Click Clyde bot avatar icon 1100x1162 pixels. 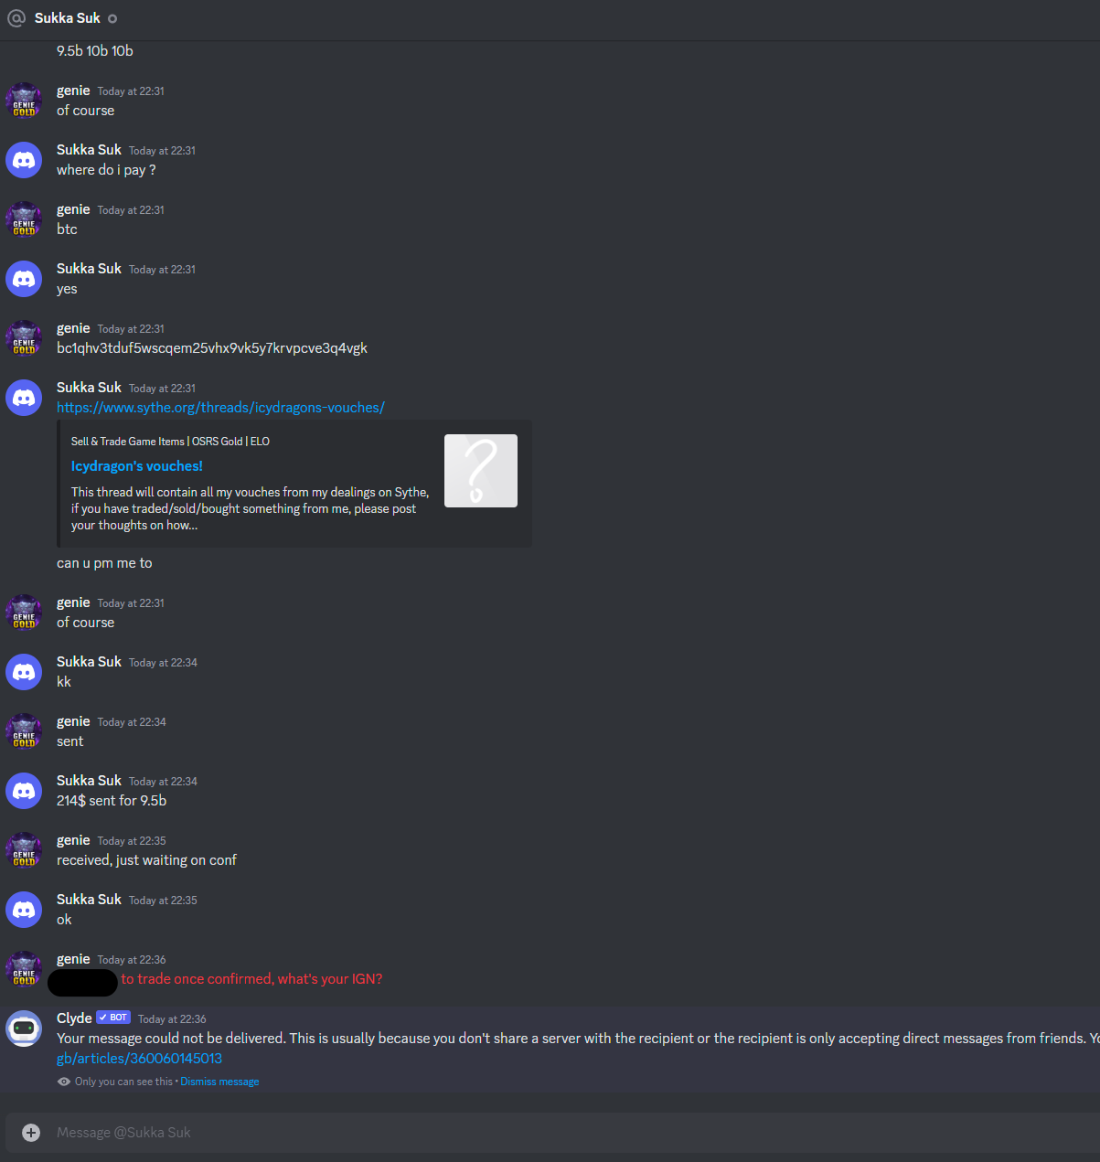(x=24, y=1029)
